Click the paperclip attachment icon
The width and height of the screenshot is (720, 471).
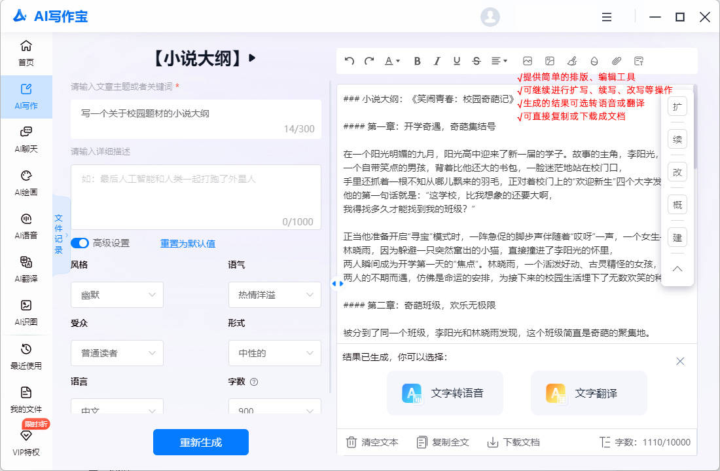616,60
